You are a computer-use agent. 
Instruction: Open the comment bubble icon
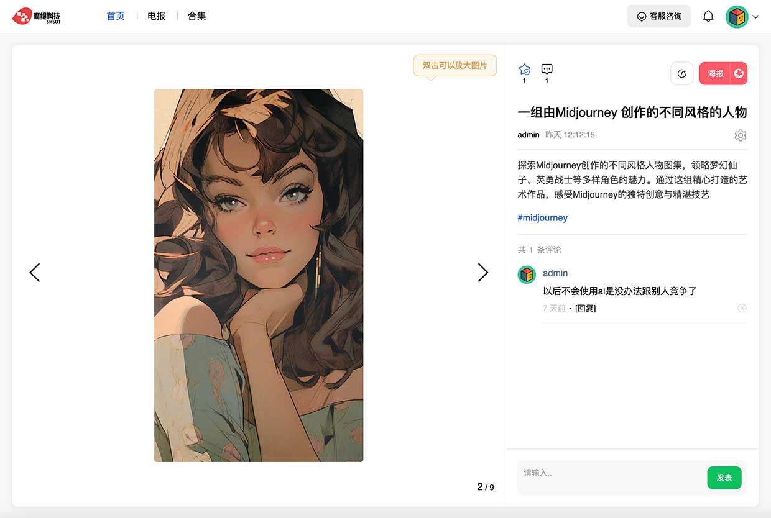(547, 70)
